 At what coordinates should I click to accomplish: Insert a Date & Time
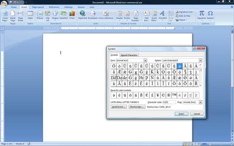click(183, 16)
